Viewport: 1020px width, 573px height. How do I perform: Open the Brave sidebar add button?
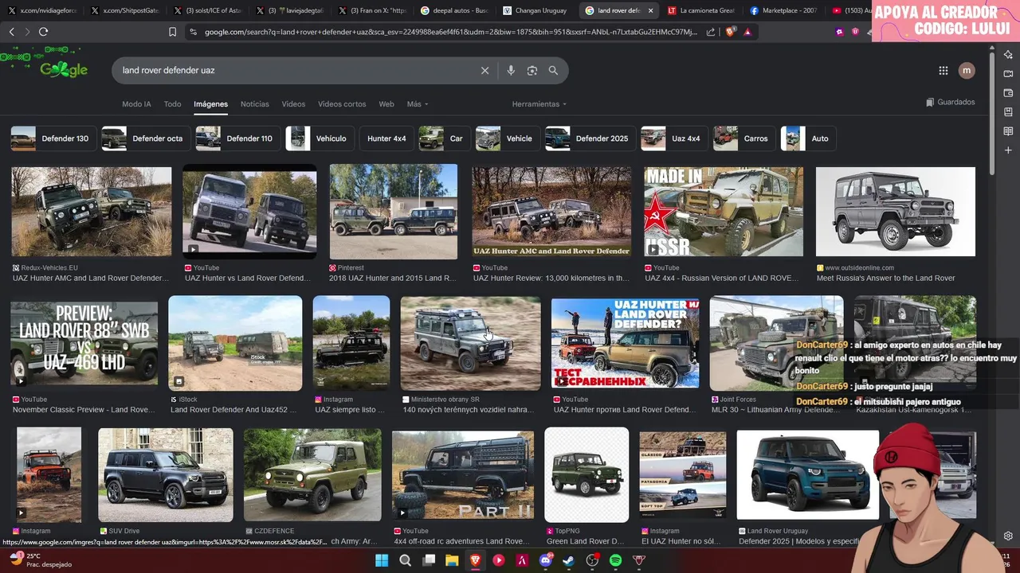pos(1008,150)
